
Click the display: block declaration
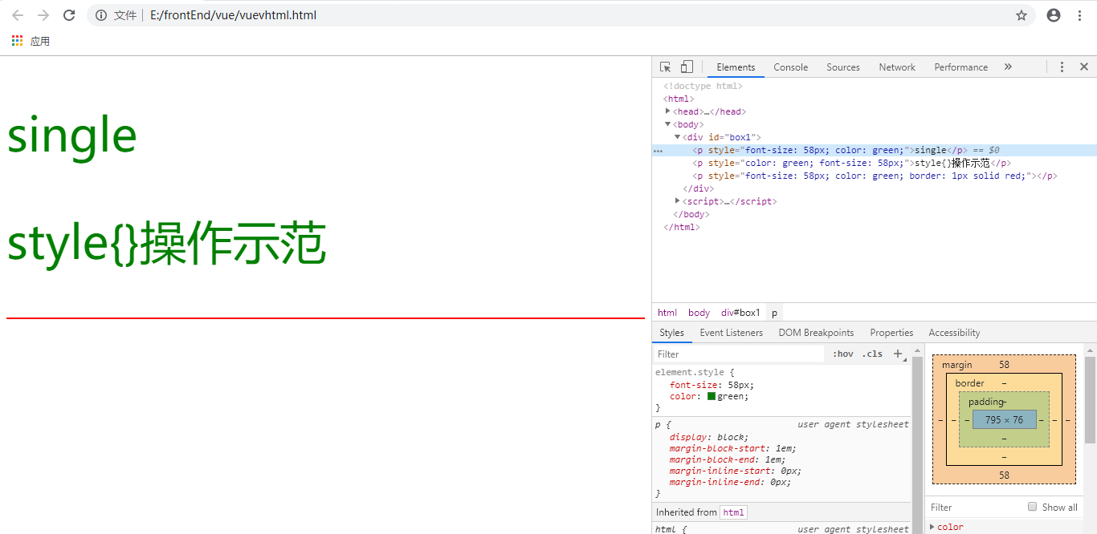(x=709, y=437)
